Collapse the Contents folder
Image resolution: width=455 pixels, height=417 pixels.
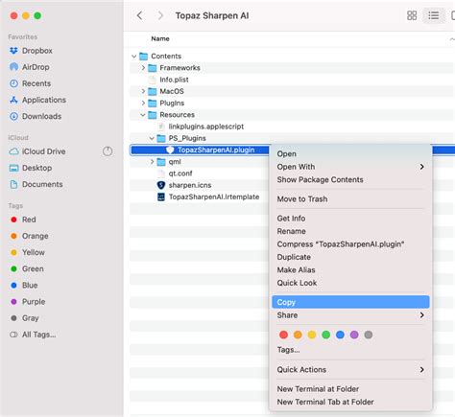pyautogui.click(x=134, y=57)
